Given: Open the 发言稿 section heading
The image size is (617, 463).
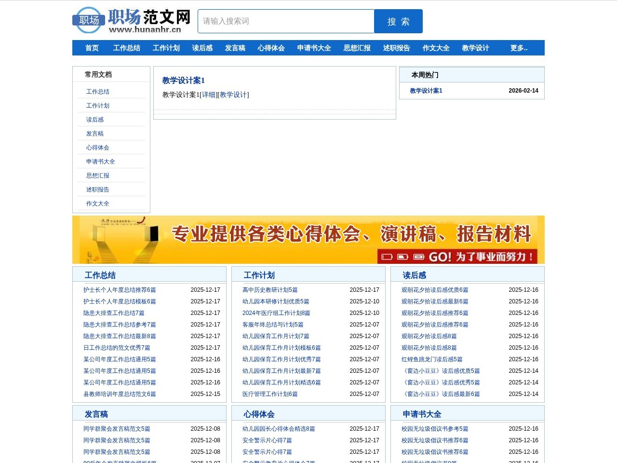Looking at the screenshot, I should [x=96, y=414].
